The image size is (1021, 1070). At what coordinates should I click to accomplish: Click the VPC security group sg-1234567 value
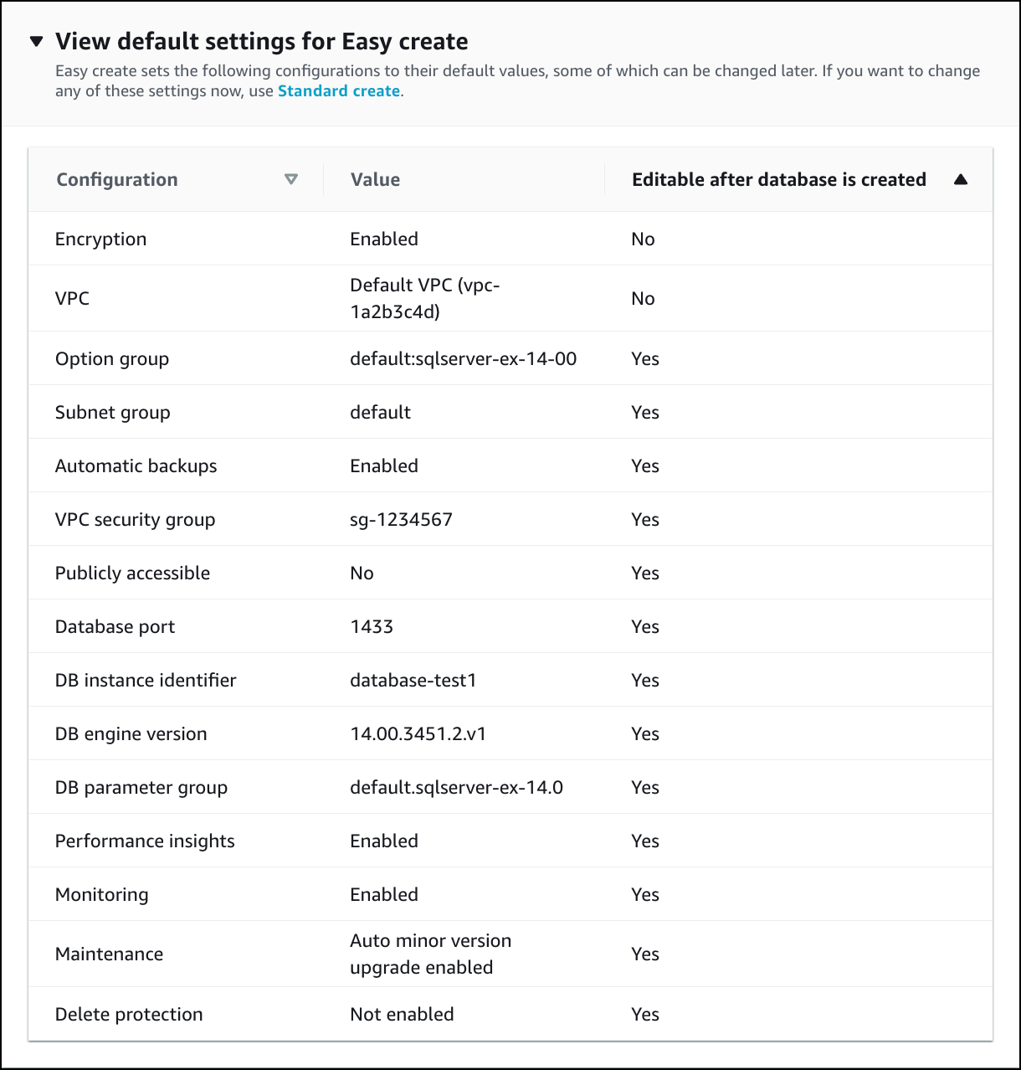[x=401, y=519]
